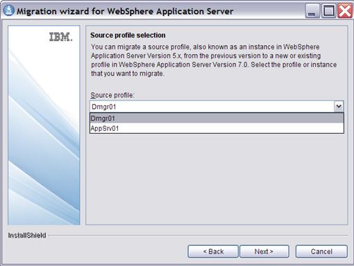
Task: Click the Source profile selection heading
Action: tap(128, 35)
